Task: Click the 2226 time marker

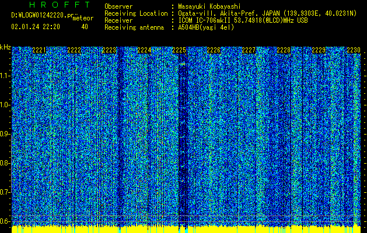Action: pyautogui.click(x=214, y=50)
